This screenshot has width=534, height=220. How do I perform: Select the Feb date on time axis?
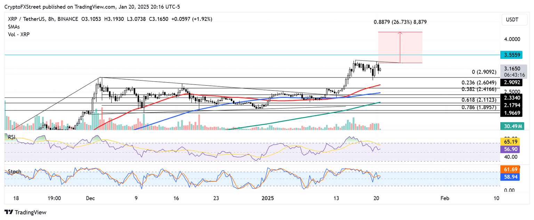tap(445, 198)
